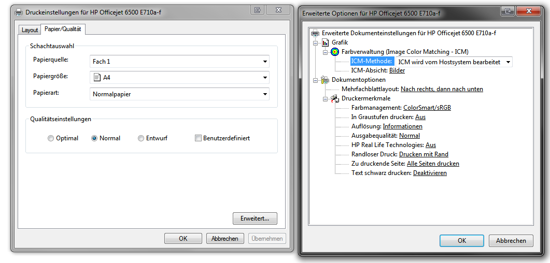Click the Mehrfachblattlayout value link

click(442, 89)
